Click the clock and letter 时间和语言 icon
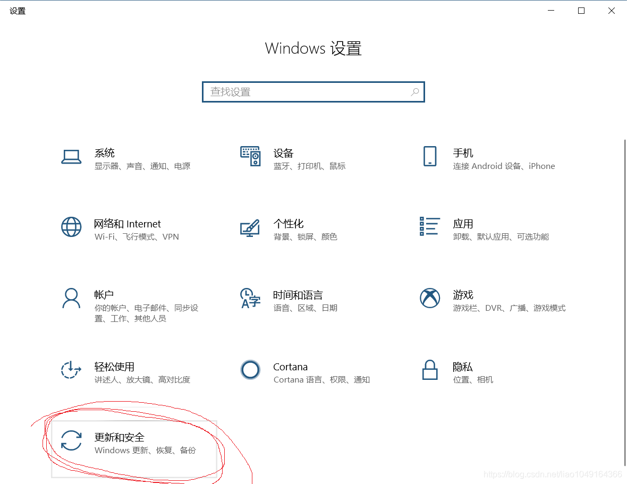 (250, 298)
